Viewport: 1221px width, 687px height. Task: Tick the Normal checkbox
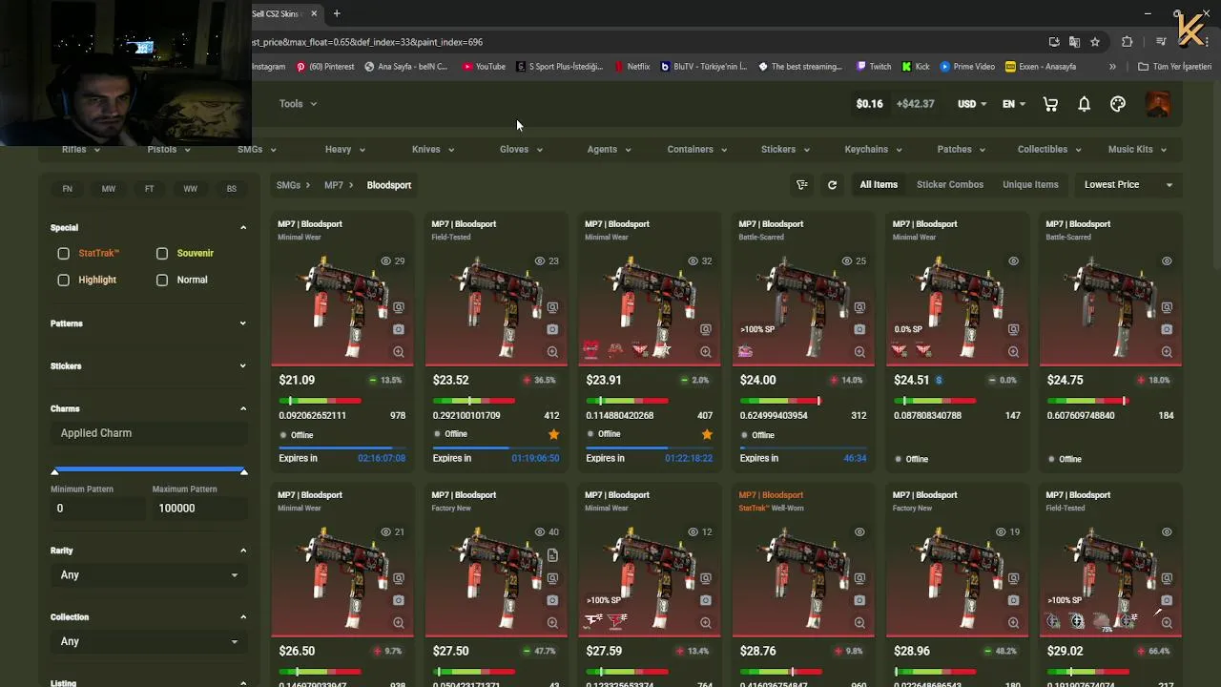click(x=162, y=281)
